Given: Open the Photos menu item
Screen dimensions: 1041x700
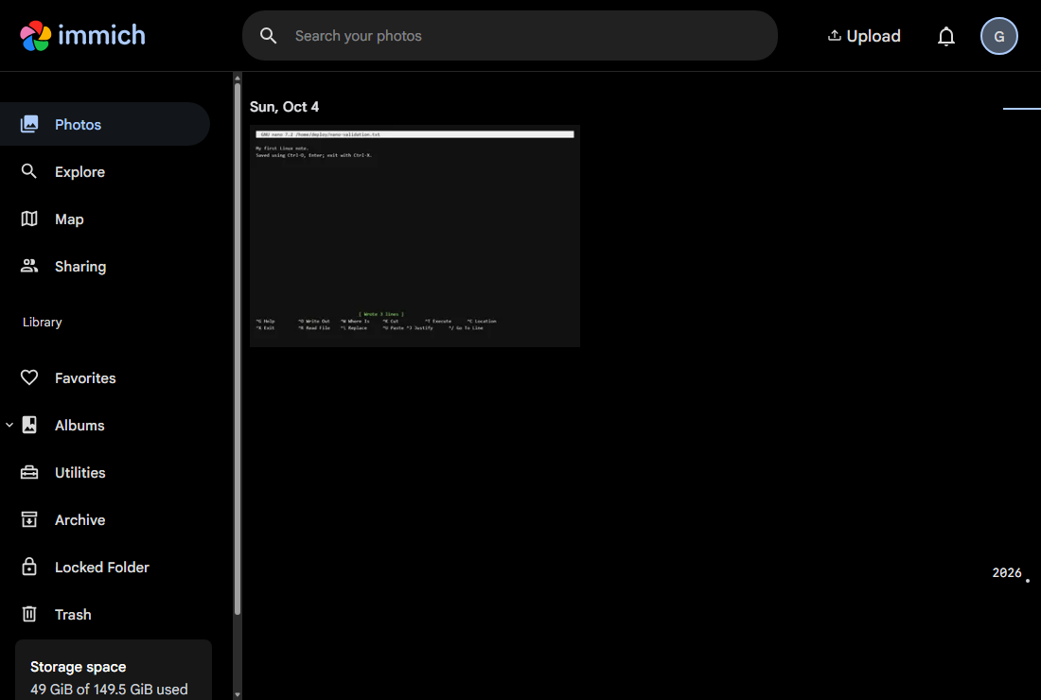Looking at the screenshot, I should 105,124.
